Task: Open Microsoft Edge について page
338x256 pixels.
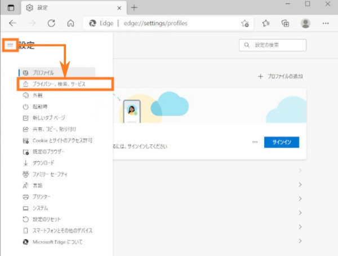Action: tap(57, 242)
